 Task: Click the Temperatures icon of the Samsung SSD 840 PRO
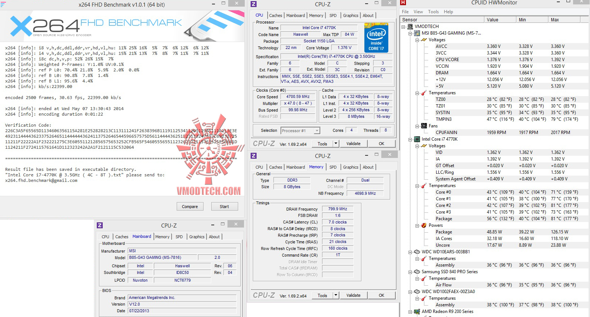click(x=424, y=278)
